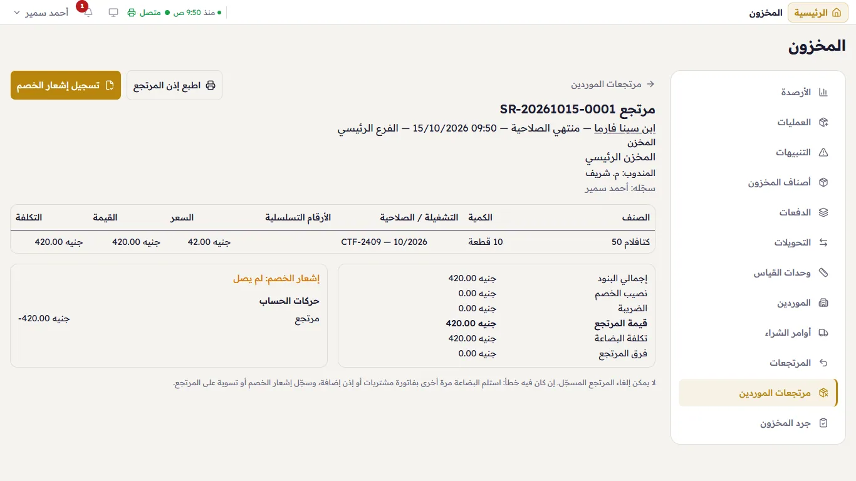Click the monitor display icon in top bar

point(113,13)
